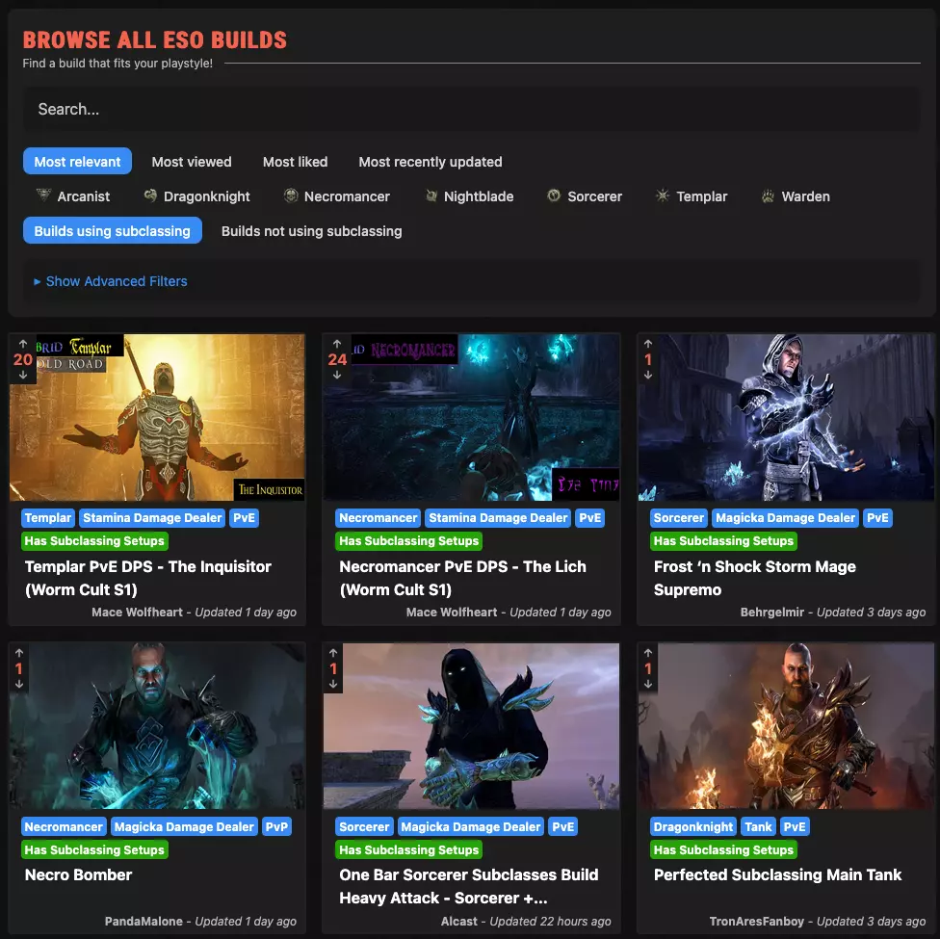940x939 pixels.
Task: Downvote the Necro Bomber build
Action: pos(19,684)
